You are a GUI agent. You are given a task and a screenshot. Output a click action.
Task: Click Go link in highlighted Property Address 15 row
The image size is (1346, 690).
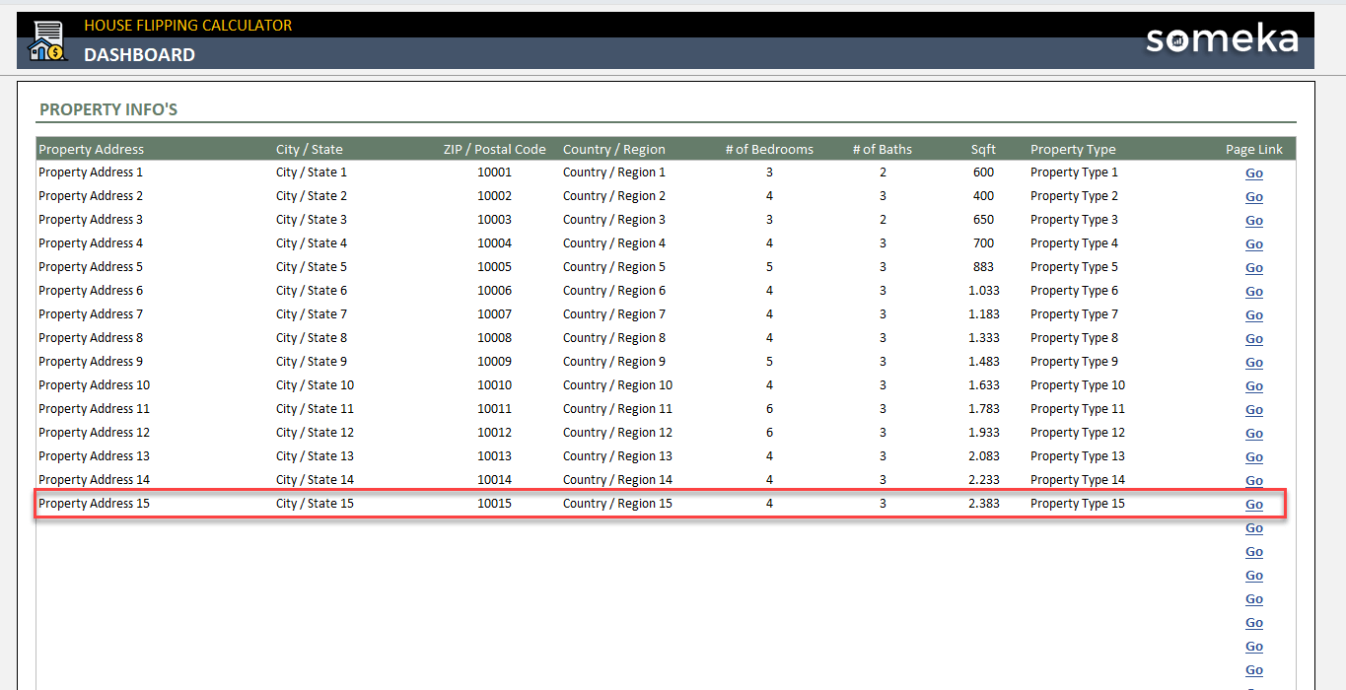[x=1253, y=505]
